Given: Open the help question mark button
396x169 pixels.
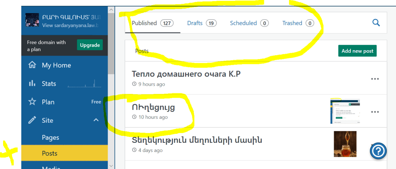Looking at the screenshot, I should pyautogui.click(x=378, y=151).
